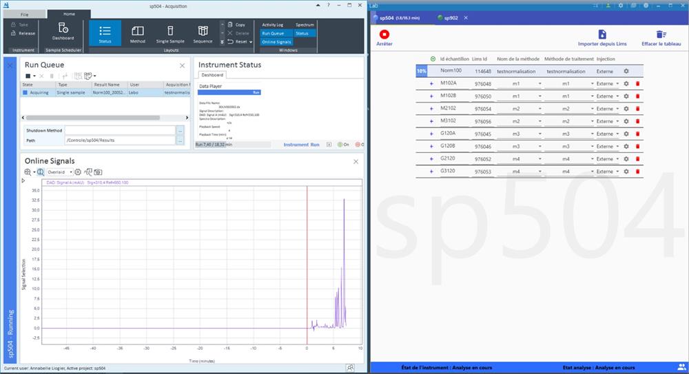This screenshot has height=374, width=689.
Task: Open method name dropdown for M2102
Action: (539, 109)
